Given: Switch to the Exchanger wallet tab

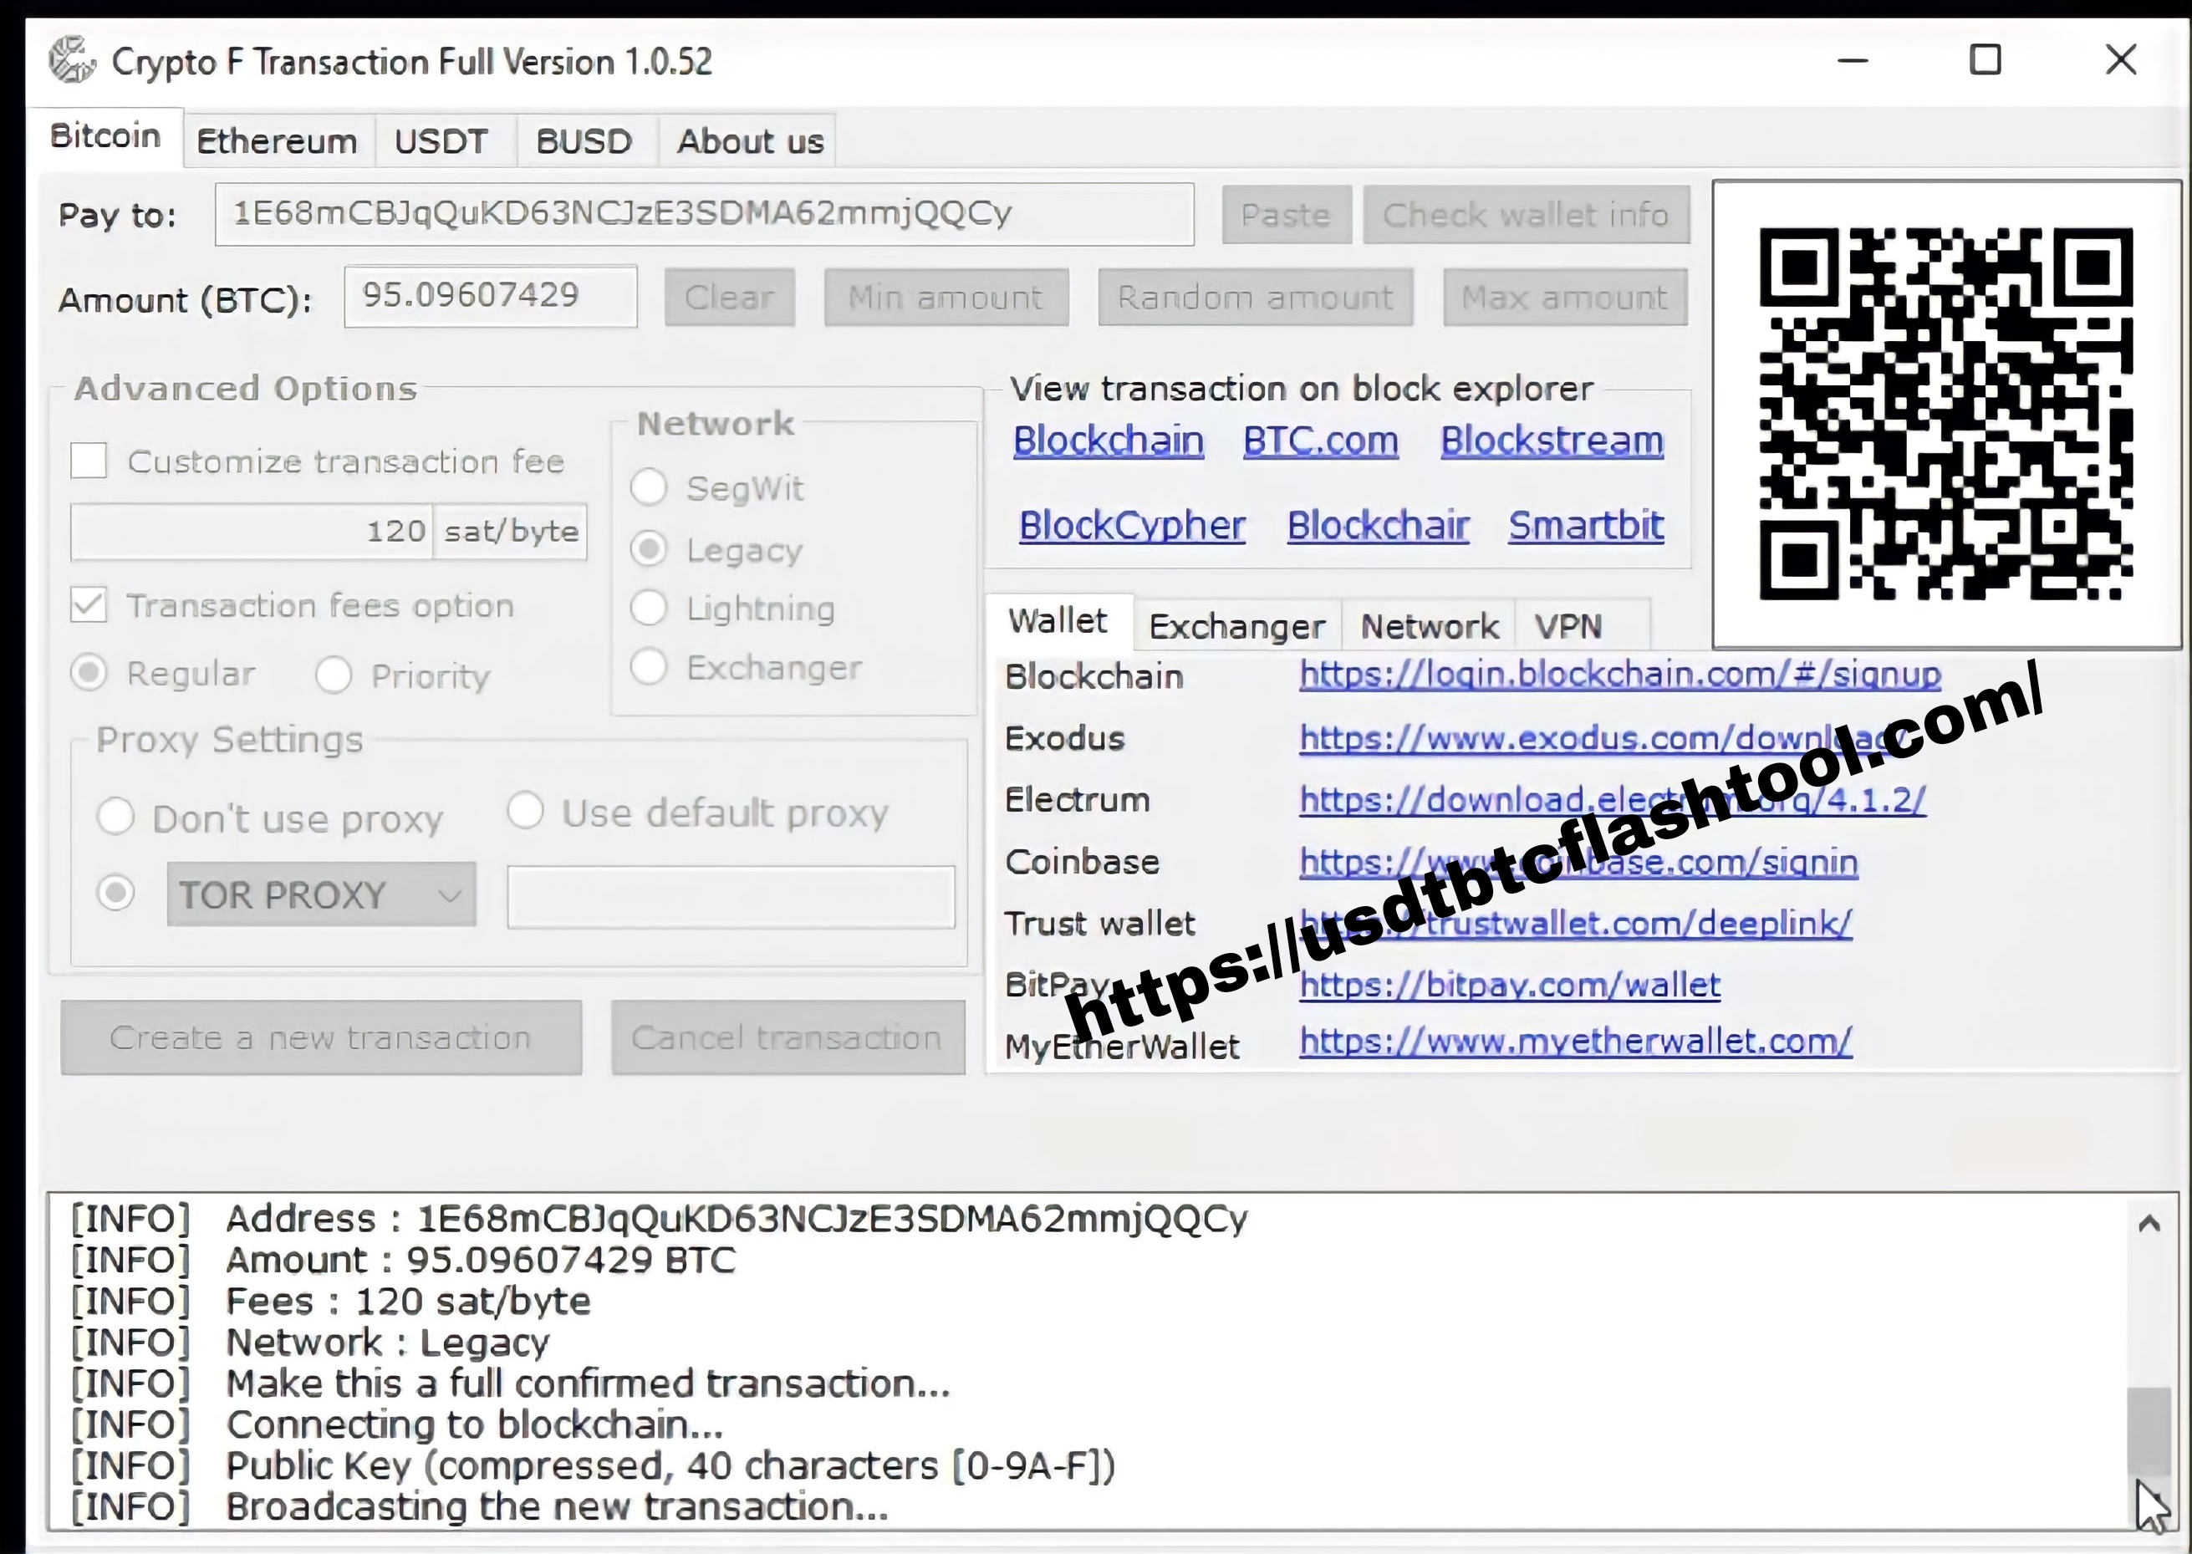Looking at the screenshot, I should pyautogui.click(x=1235, y=624).
